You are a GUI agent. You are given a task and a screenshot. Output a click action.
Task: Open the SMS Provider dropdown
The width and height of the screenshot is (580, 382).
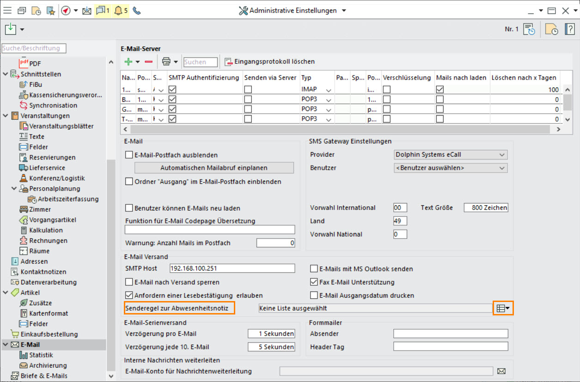point(450,154)
